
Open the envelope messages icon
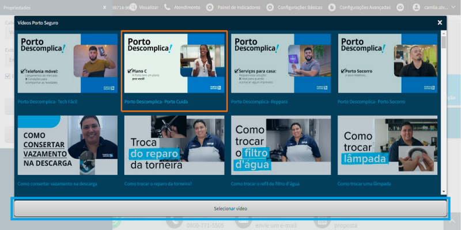coord(400,7)
